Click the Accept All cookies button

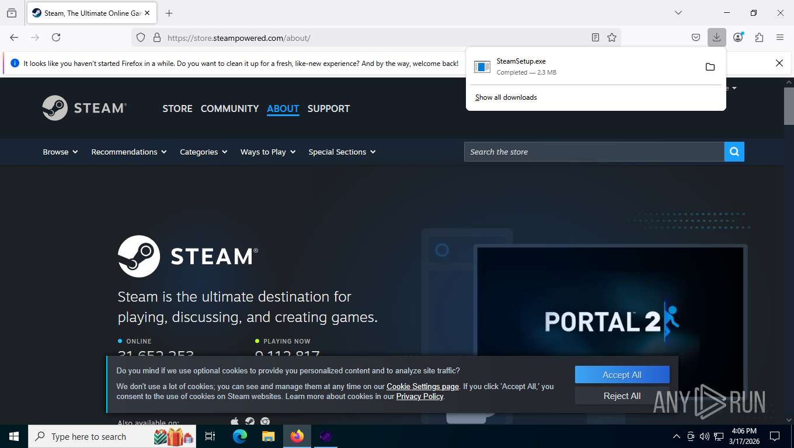(x=622, y=375)
